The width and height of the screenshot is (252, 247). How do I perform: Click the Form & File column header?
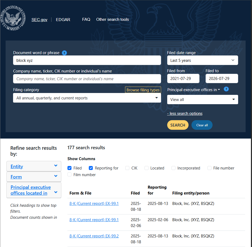[80, 193]
